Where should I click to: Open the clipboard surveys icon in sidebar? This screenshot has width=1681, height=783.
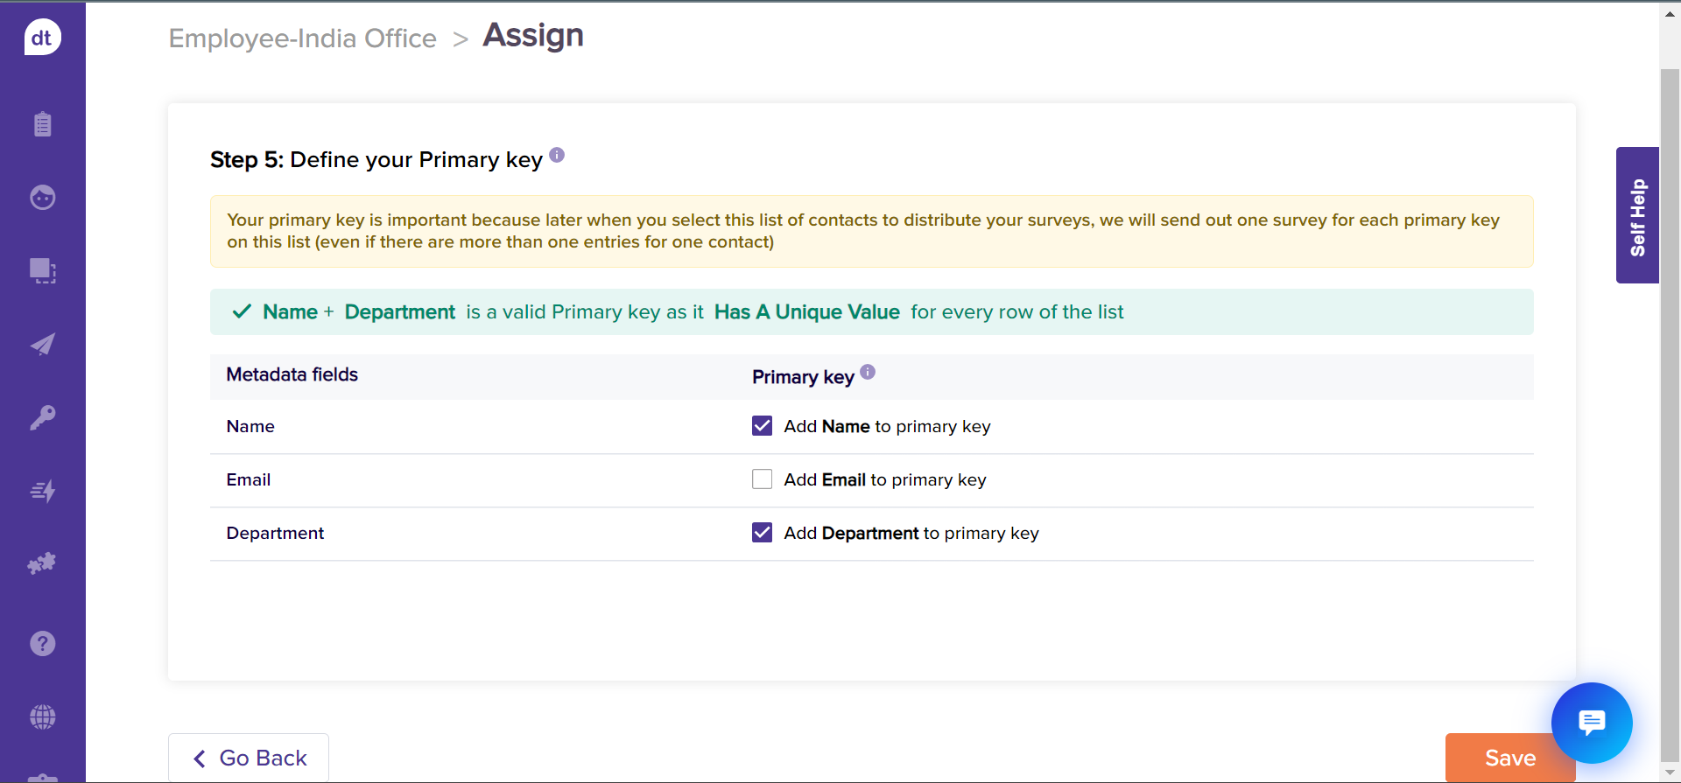42,124
